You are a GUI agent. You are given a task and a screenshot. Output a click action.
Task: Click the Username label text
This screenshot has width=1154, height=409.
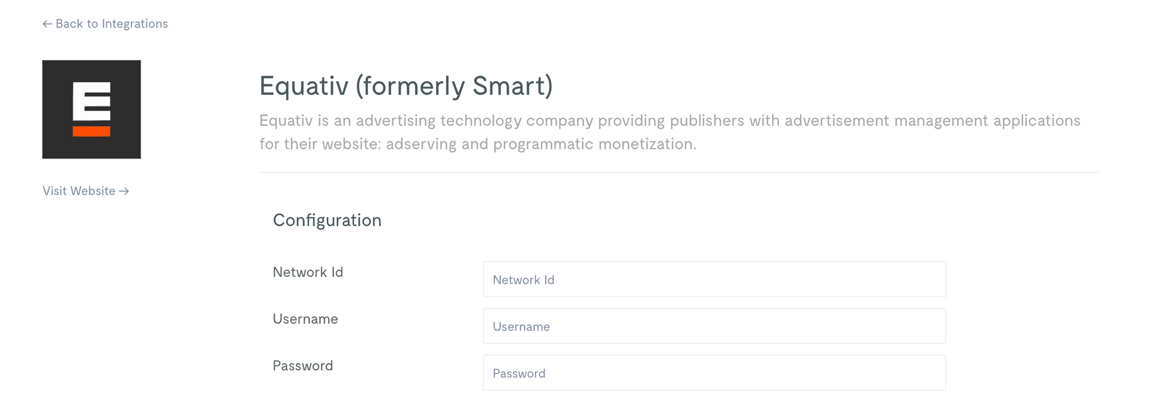pos(305,319)
